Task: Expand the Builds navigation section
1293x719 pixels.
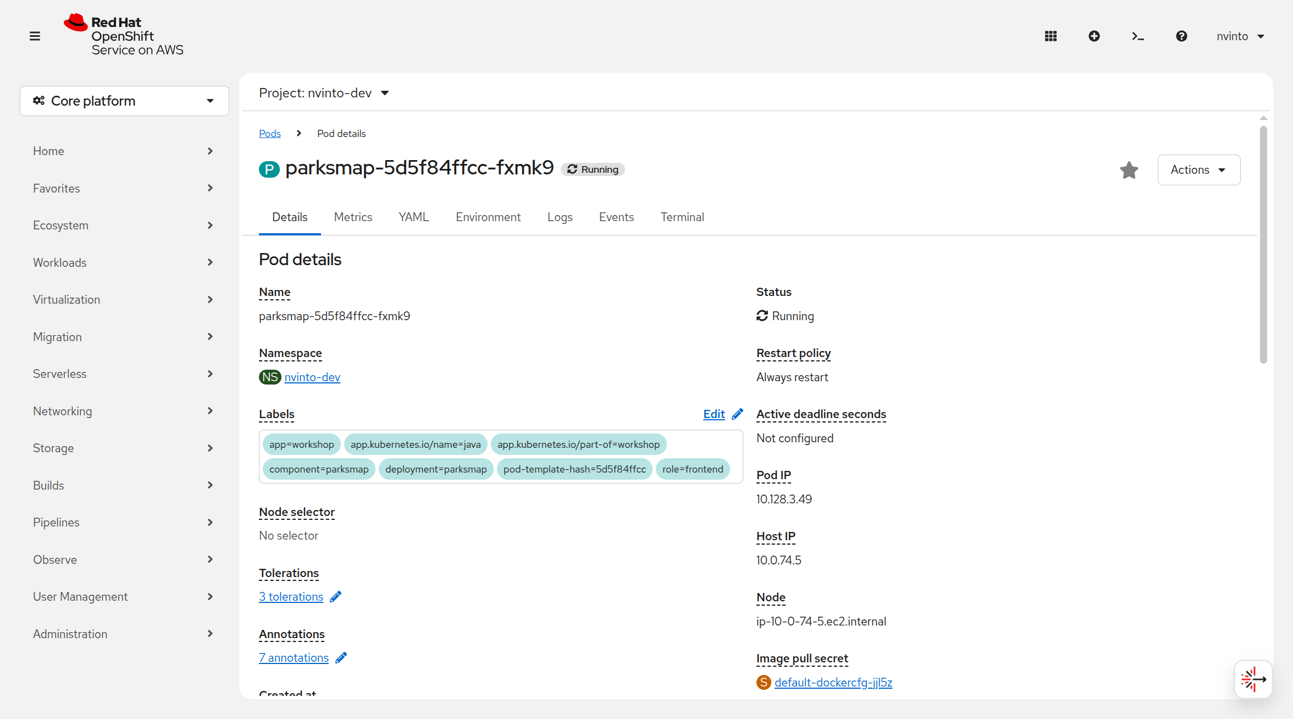Action: click(124, 485)
